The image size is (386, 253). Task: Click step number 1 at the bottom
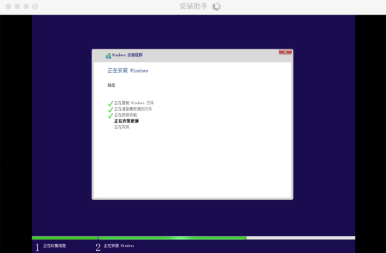coord(37,247)
